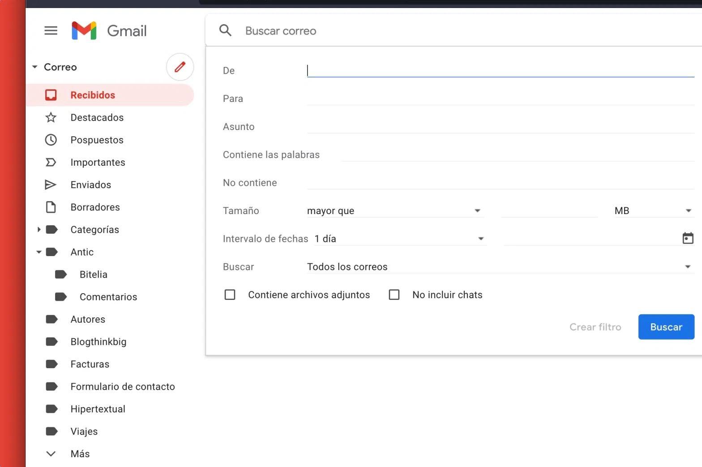702x467 pixels.
Task: Collapse the Antic label tree
Action: point(39,252)
